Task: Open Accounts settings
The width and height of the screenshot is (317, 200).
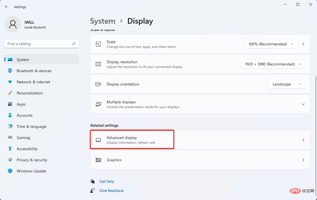Action: [42, 115]
